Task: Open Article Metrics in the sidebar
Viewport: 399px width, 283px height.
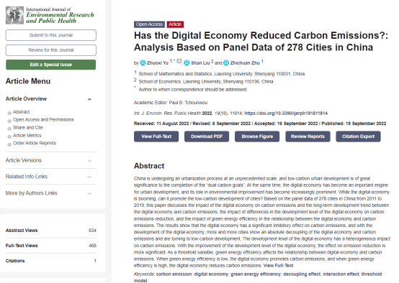Action: (27, 135)
